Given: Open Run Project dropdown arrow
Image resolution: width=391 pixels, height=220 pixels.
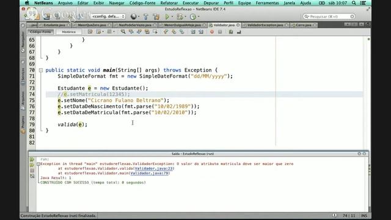Looking at the screenshot, I should (x=172, y=16).
